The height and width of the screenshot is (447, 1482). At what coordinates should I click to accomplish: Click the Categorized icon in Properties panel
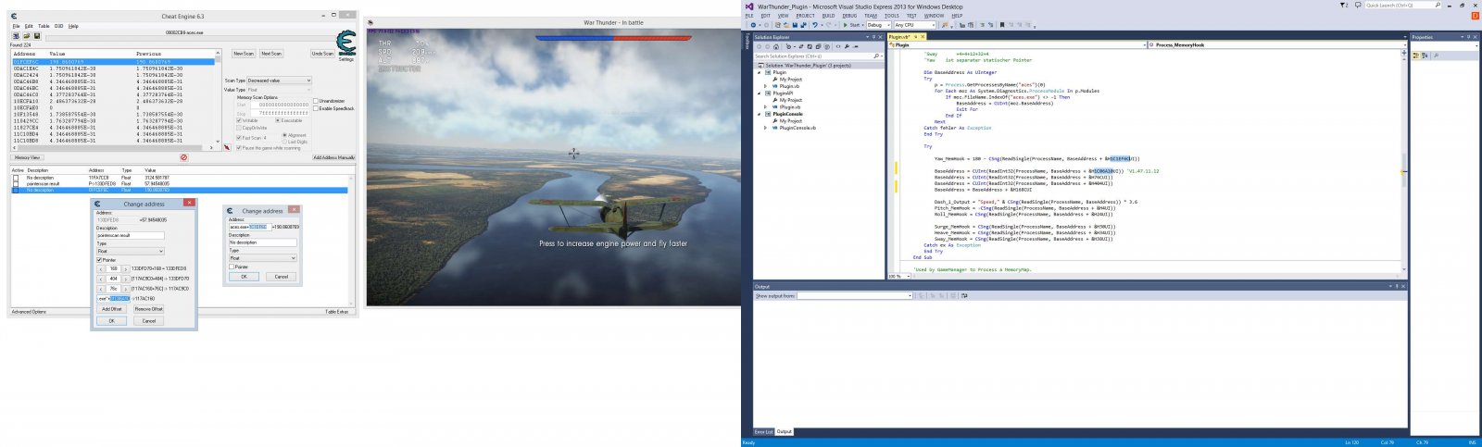click(1416, 56)
